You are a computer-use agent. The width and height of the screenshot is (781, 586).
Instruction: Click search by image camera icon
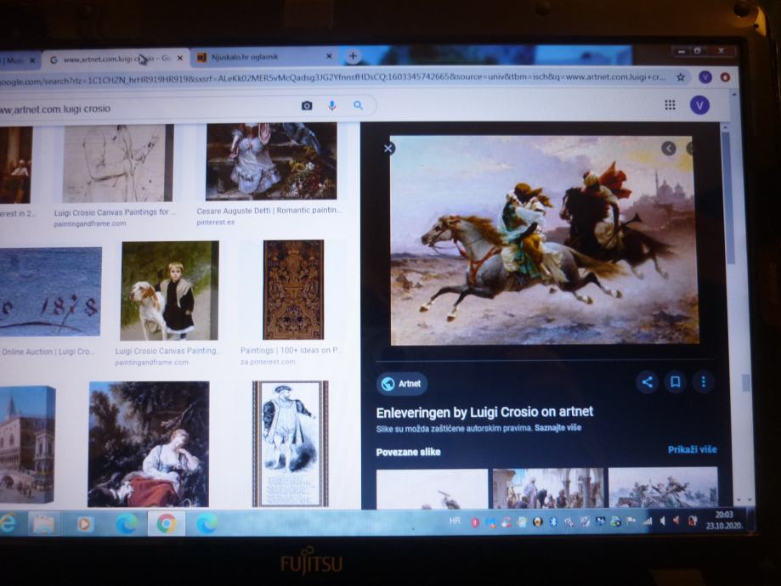[x=307, y=106]
